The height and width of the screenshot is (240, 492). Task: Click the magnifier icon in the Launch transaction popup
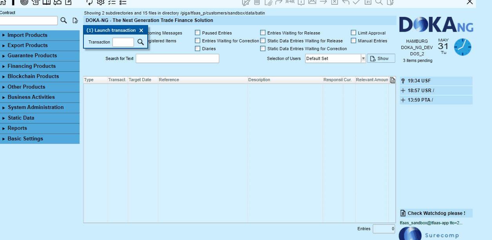(141, 42)
